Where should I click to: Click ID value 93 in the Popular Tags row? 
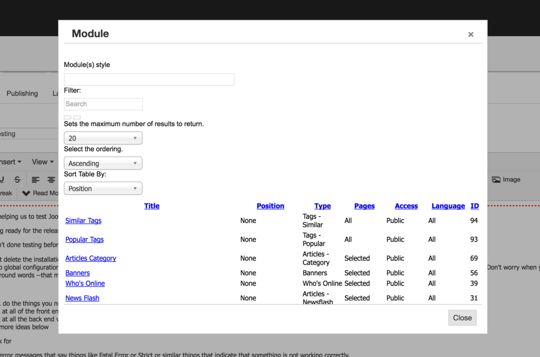point(474,239)
